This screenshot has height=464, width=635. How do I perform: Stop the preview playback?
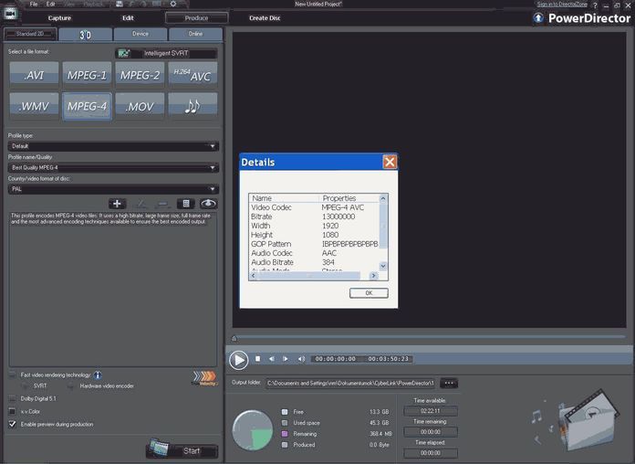click(257, 359)
